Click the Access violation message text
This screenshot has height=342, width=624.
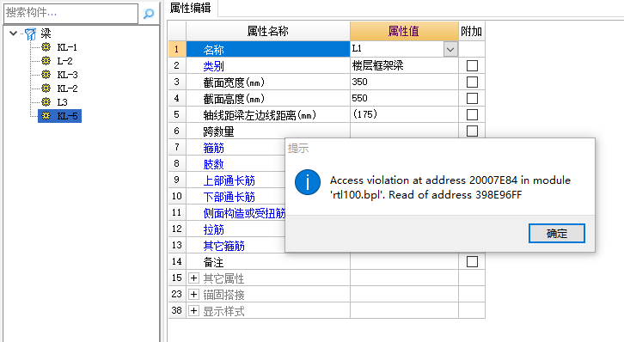click(x=450, y=187)
